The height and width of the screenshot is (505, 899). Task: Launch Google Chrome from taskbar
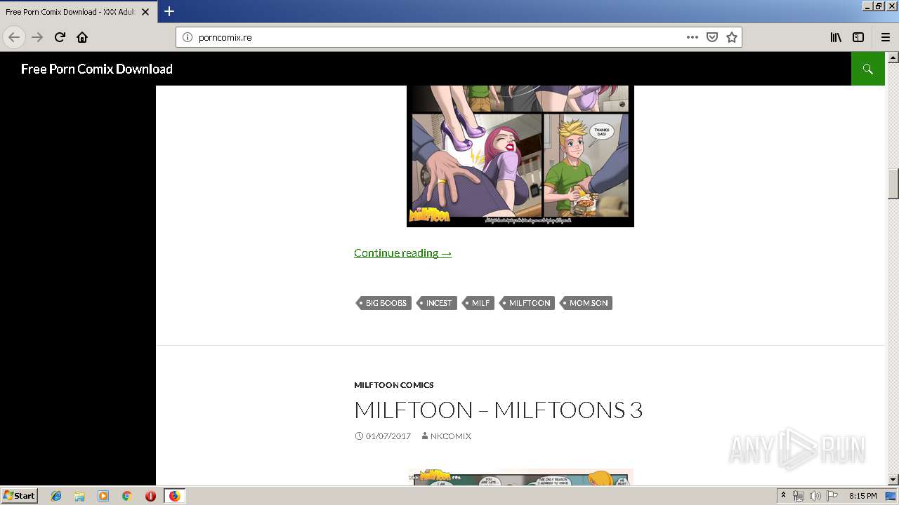point(126,496)
